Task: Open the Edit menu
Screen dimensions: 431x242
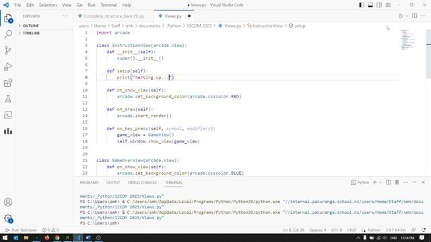Action: pos(30,5)
